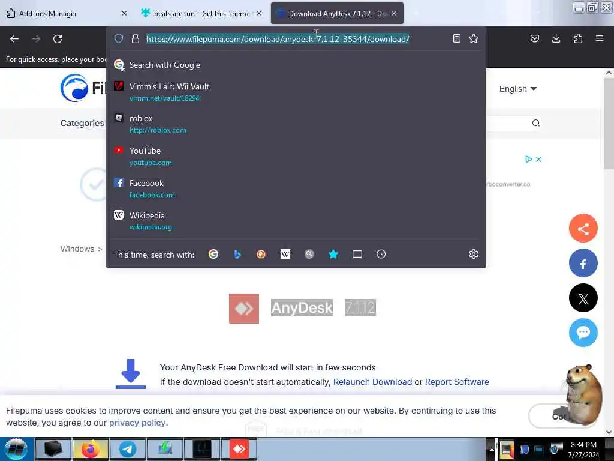Bookmark this page with the star icon

tap(474, 38)
